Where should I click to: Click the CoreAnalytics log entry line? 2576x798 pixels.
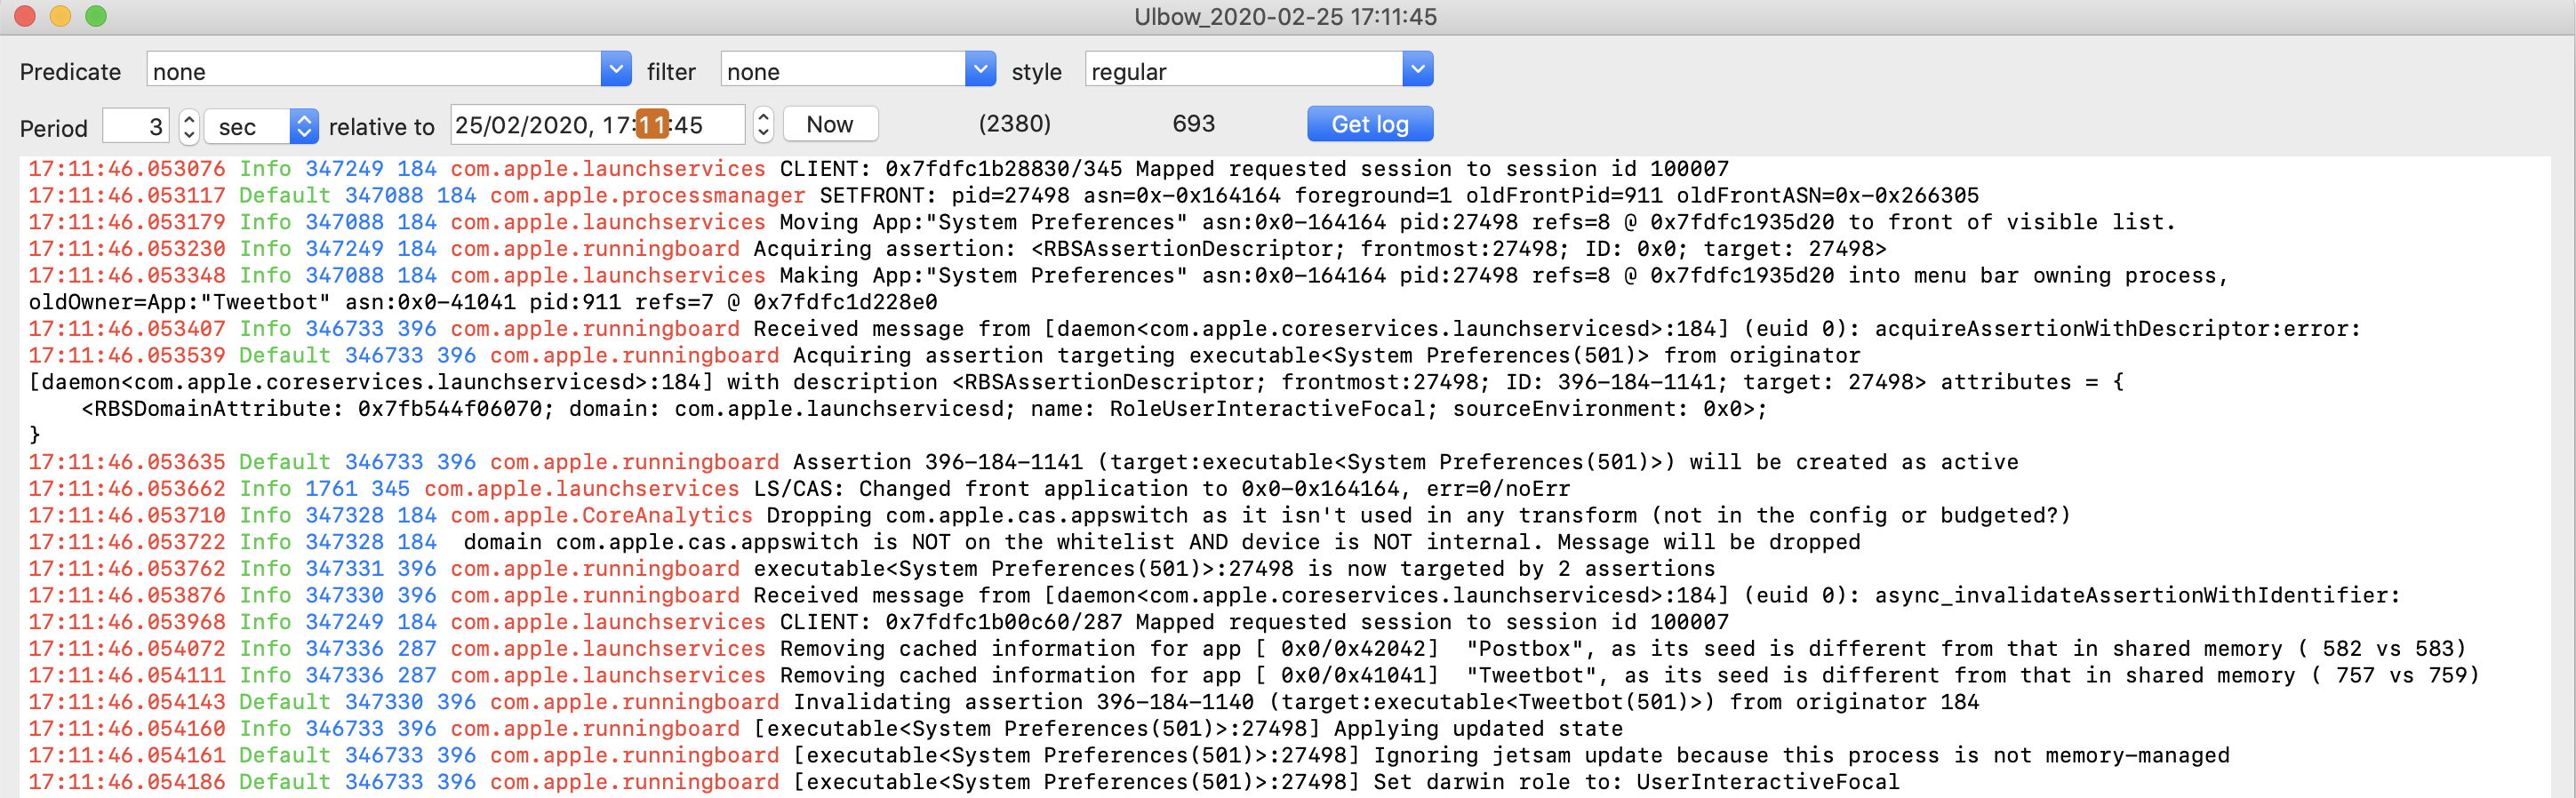(1000, 516)
